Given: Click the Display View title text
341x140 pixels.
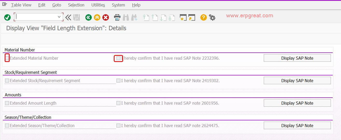Looking at the screenshot, I should point(66,28).
